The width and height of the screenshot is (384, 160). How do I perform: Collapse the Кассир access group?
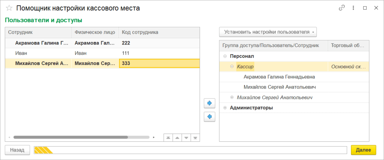point(232,67)
